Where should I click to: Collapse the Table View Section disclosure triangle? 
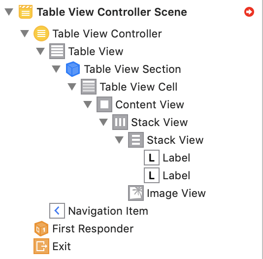click(56, 69)
